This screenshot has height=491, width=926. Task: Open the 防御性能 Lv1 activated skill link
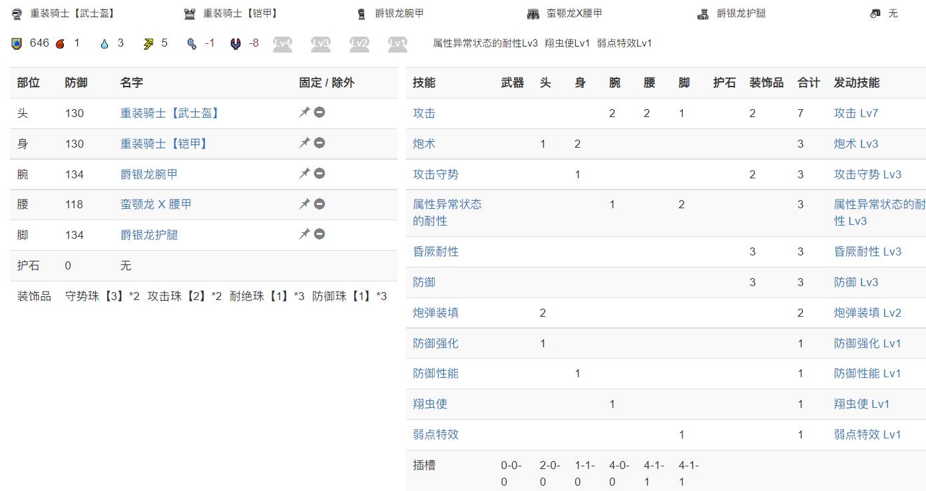(867, 373)
